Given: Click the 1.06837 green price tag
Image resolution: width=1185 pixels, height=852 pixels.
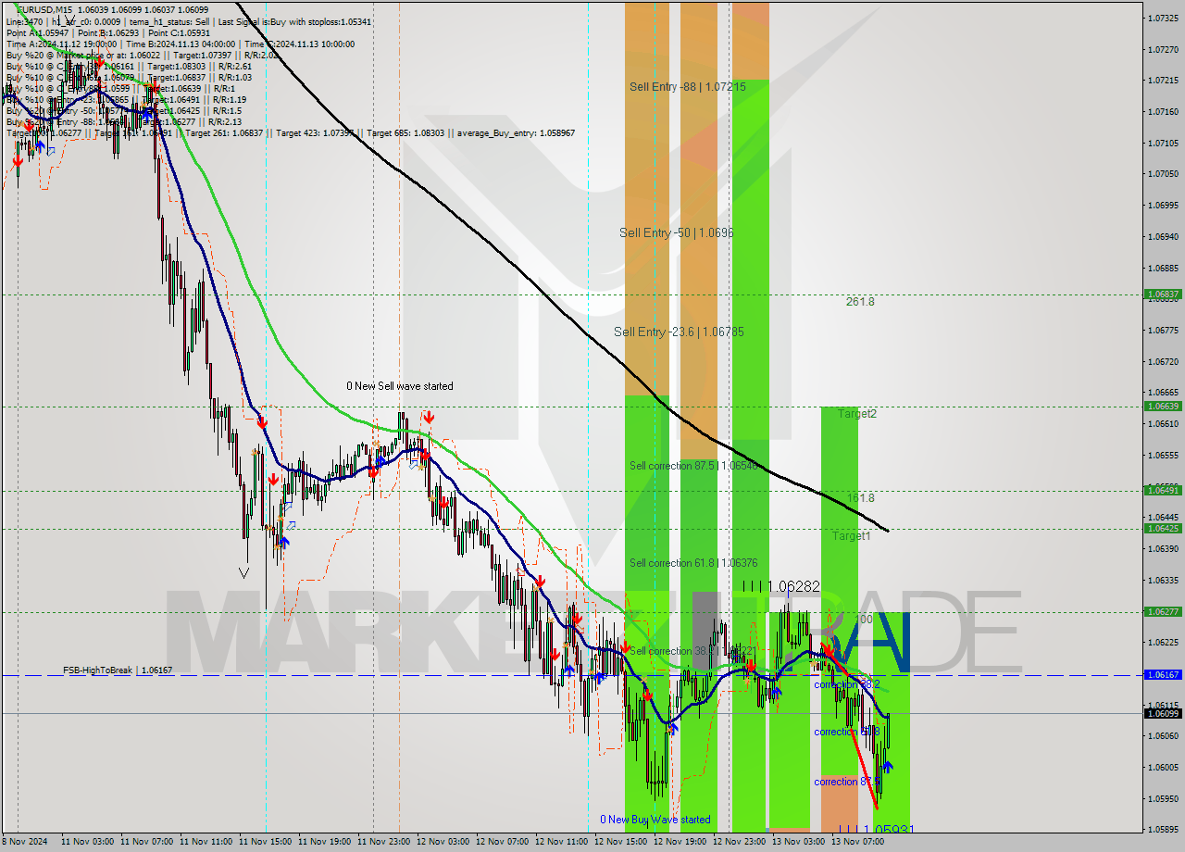Looking at the screenshot, I should (x=1163, y=294).
